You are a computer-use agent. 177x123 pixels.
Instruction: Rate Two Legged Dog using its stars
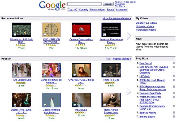click(21, 83)
